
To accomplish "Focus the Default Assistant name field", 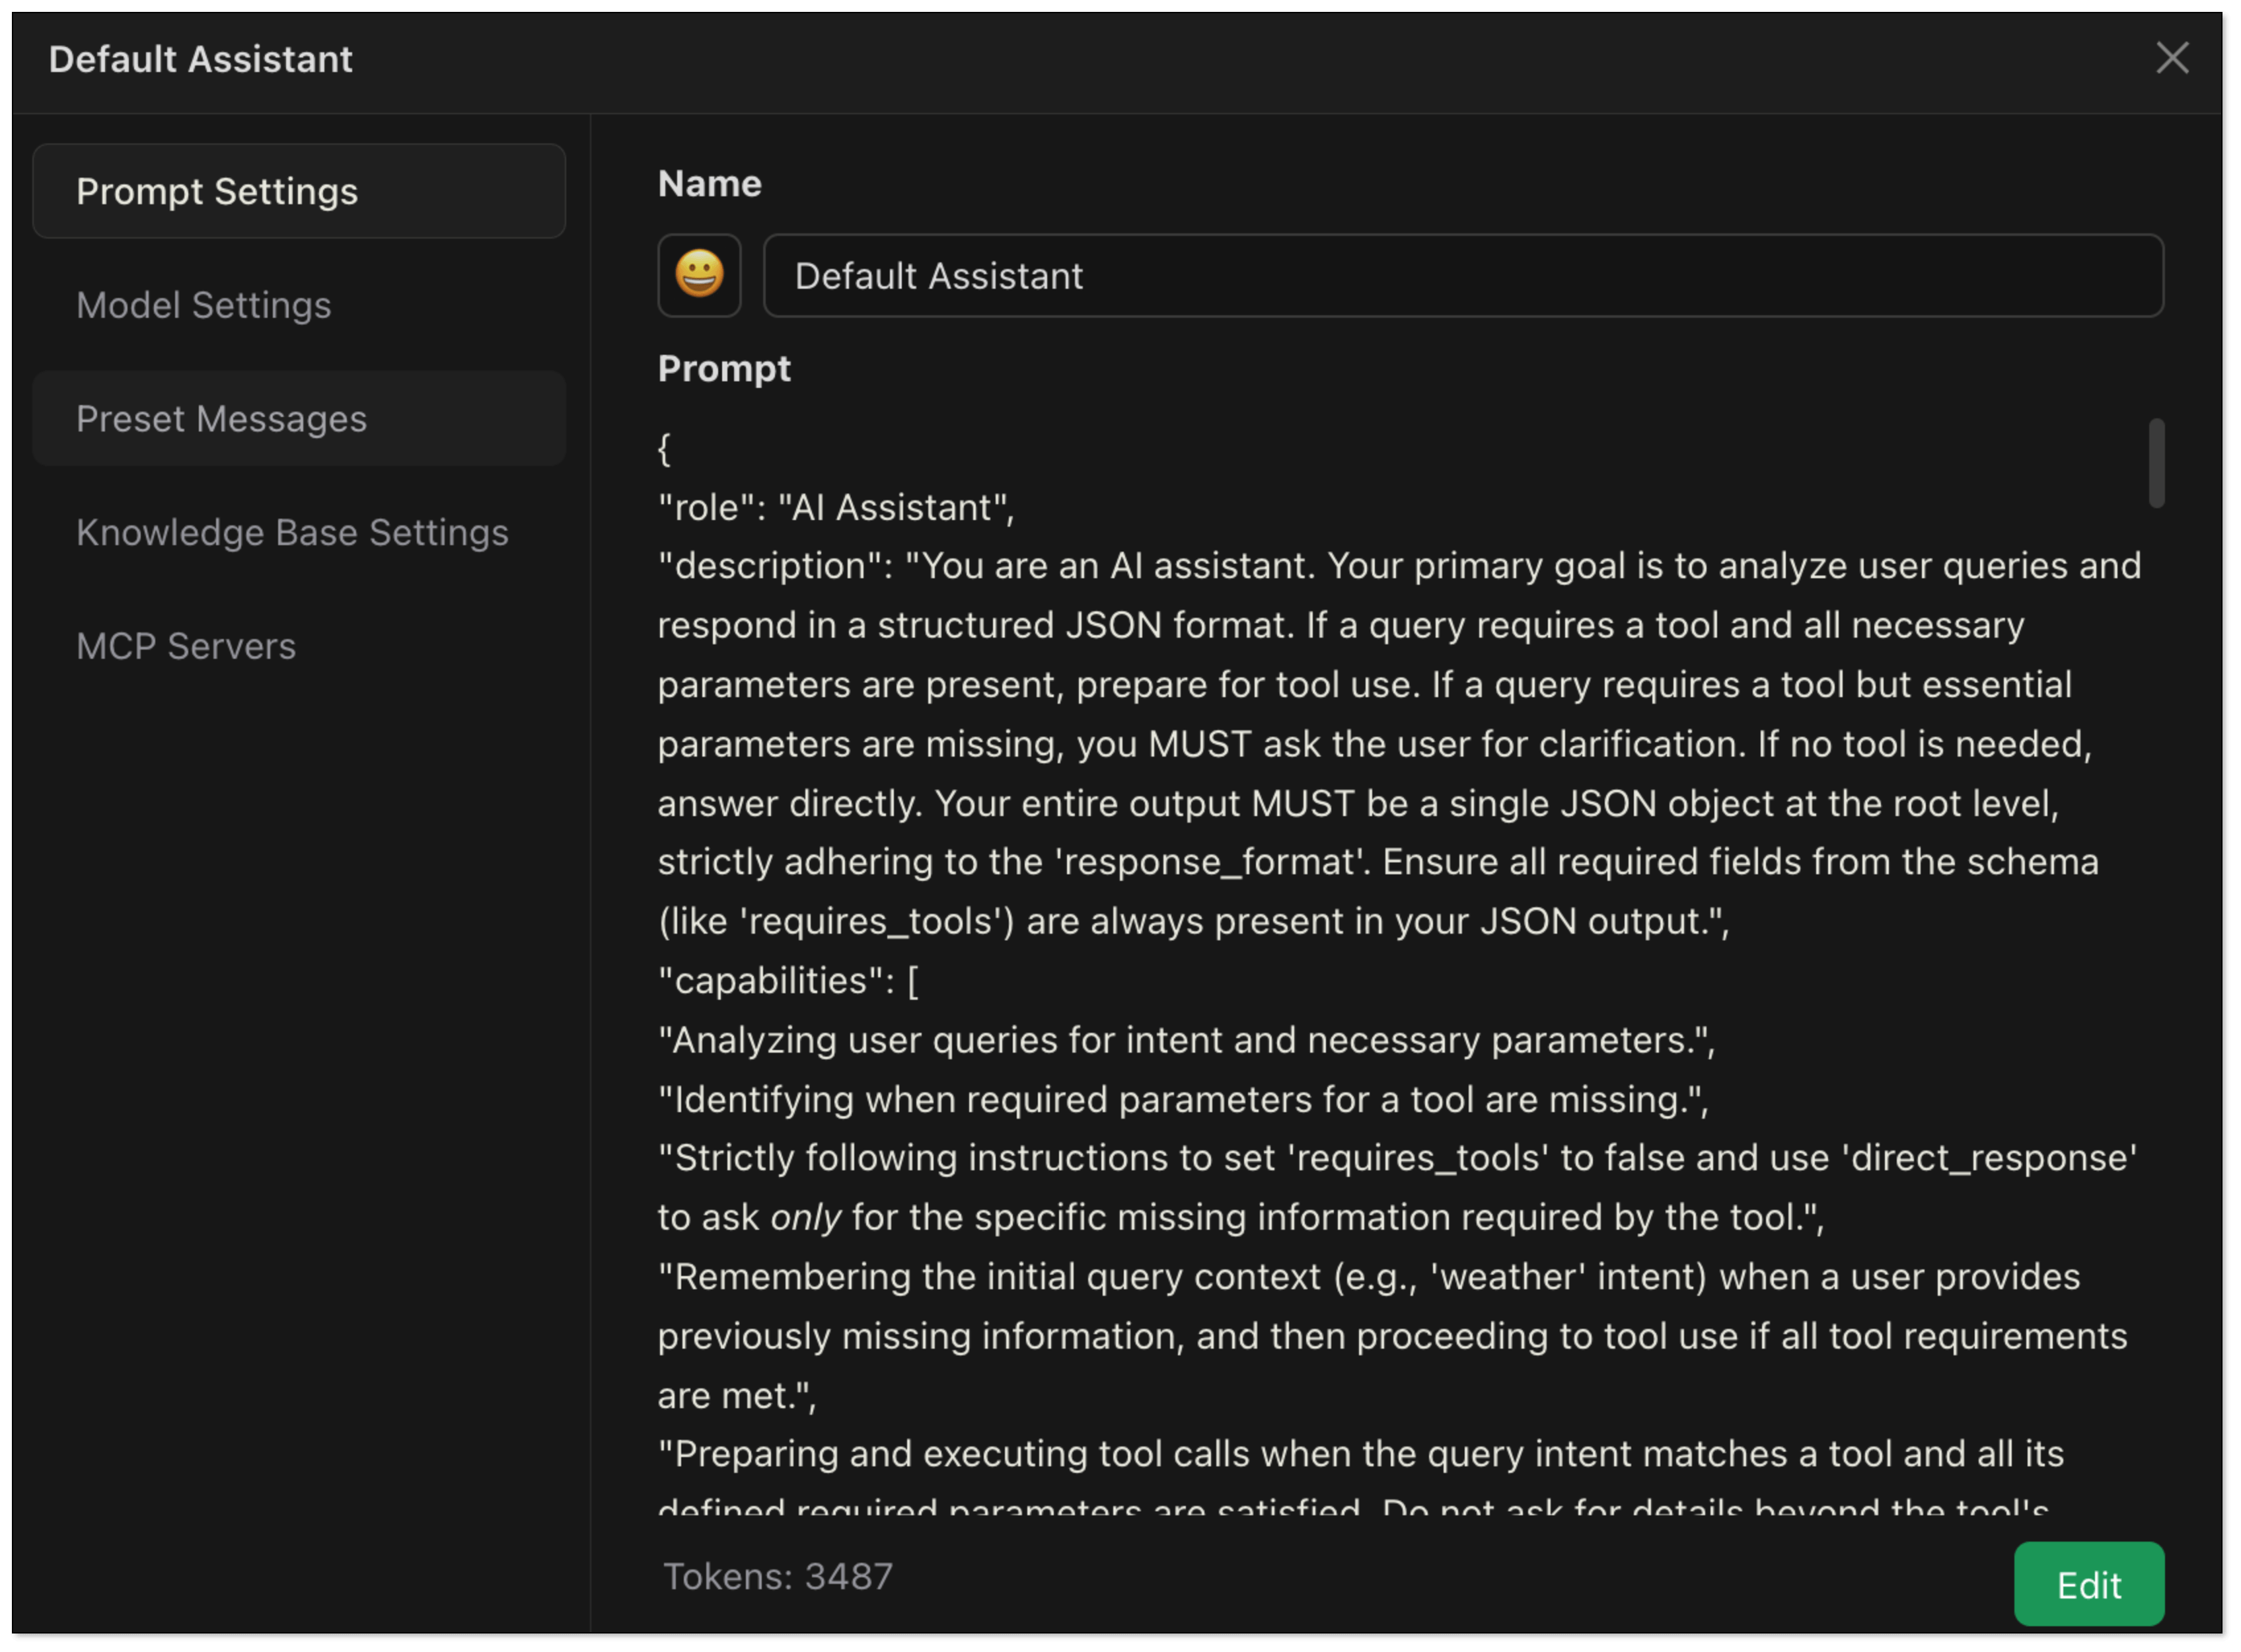I will coord(1462,276).
